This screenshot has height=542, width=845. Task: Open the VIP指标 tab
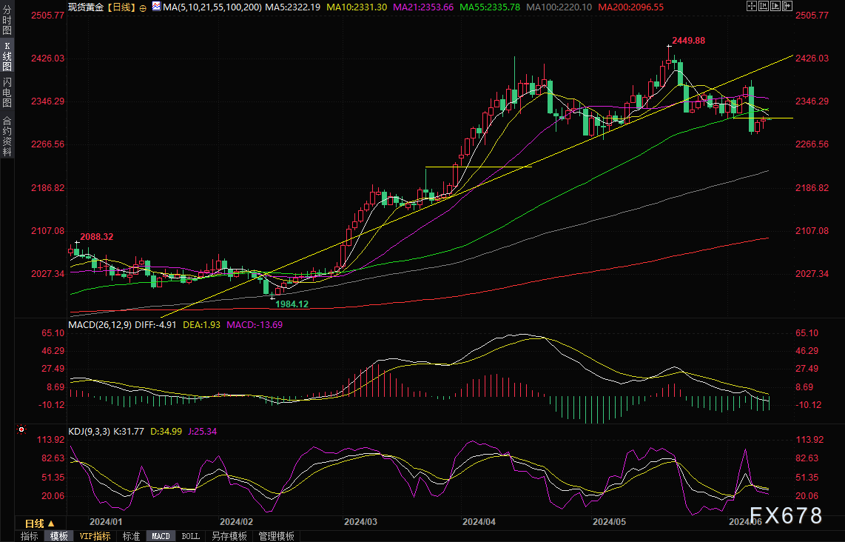click(x=95, y=536)
